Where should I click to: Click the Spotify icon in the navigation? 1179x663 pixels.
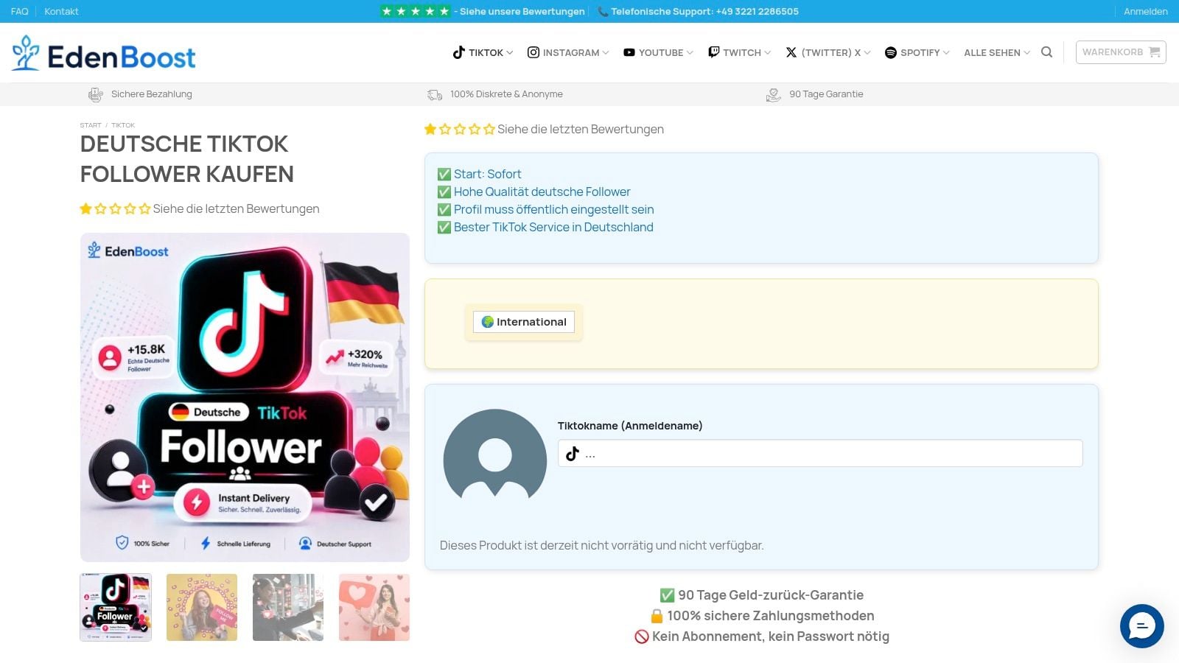pyautogui.click(x=890, y=52)
